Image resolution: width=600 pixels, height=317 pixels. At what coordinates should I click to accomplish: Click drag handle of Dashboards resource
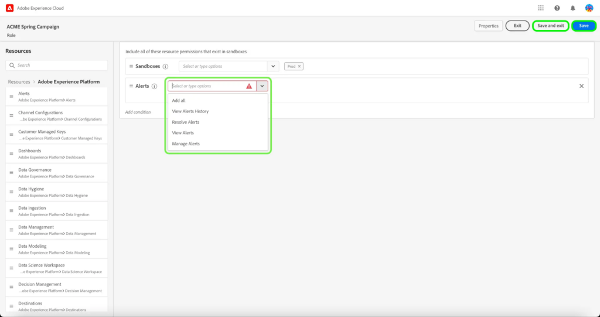point(12,154)
